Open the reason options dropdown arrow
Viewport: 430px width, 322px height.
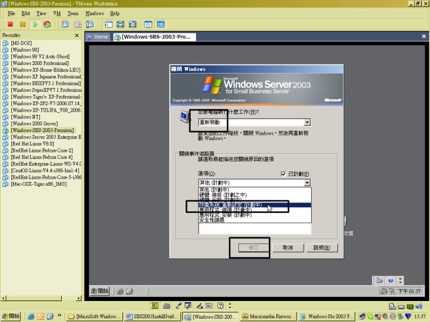307,182
